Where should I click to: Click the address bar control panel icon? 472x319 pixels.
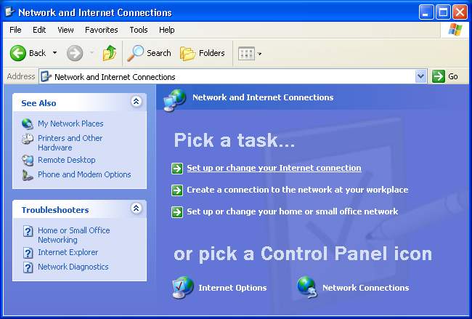pyautogui.click(x=46, y=76)
